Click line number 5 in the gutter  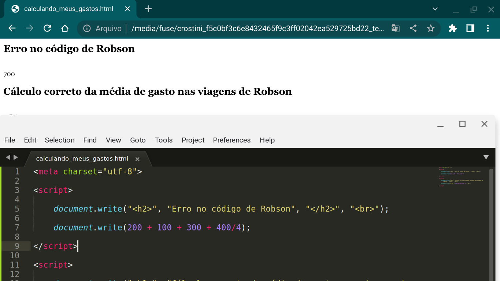[17, 209]
